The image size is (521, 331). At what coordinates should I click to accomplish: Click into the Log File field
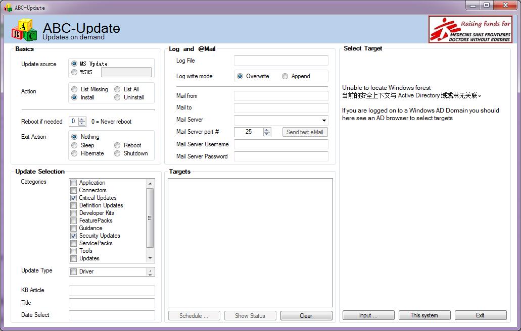281,61
